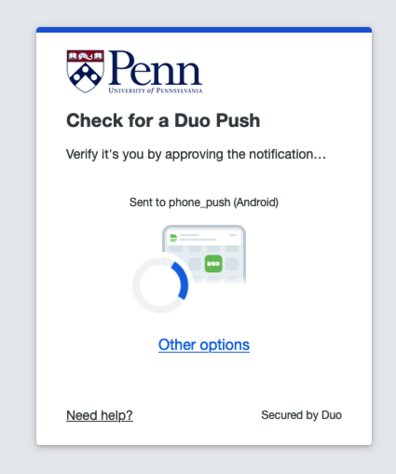Open the Need help? link
The width and height of the screenshot is (396, 474).
100,415
